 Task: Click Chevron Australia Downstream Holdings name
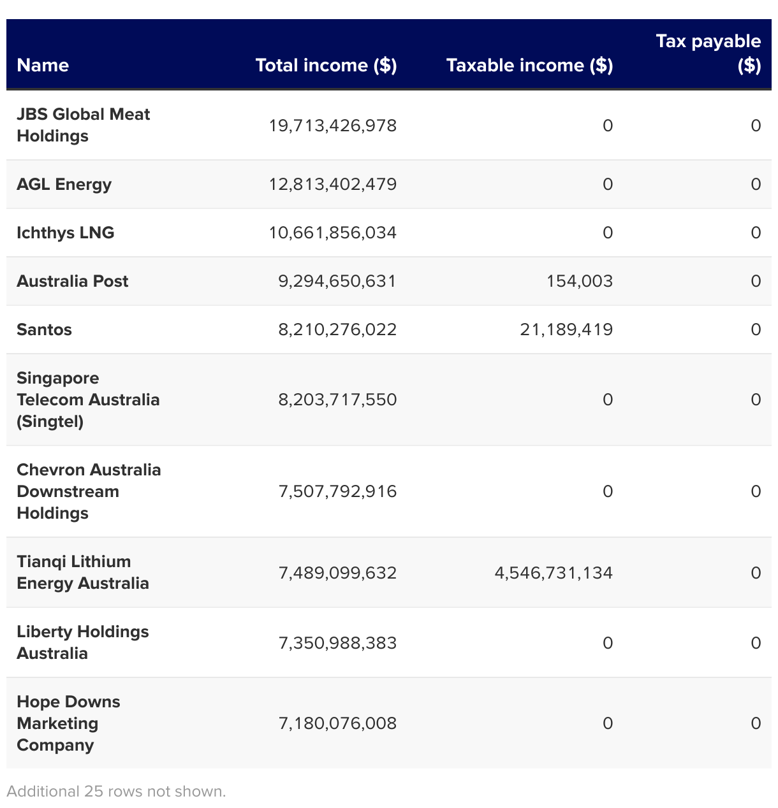coord(88,491)
